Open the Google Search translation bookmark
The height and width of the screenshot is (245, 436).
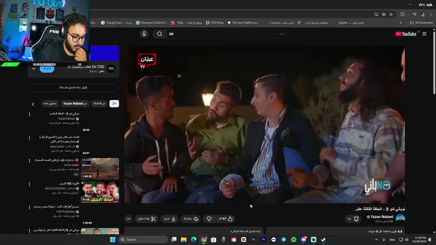pyautogui.click(x=116, y=23)
